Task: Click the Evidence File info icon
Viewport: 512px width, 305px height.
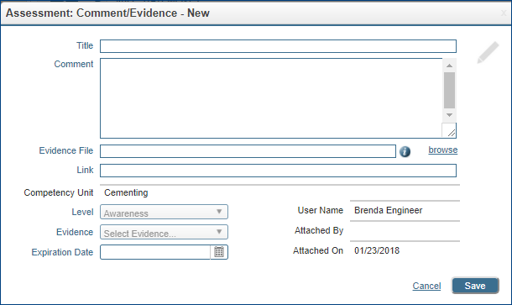Action: (405, 151)
